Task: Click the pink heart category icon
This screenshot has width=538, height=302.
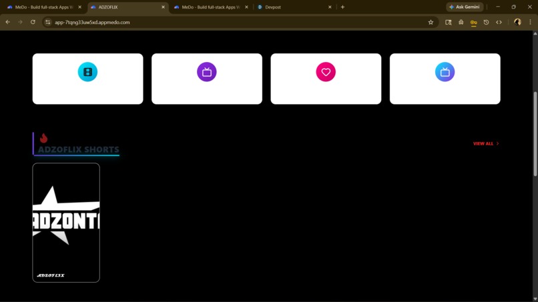Action: [x=326, y=72]
